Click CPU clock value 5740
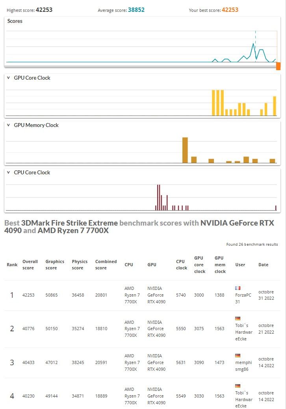 (181, 295)
